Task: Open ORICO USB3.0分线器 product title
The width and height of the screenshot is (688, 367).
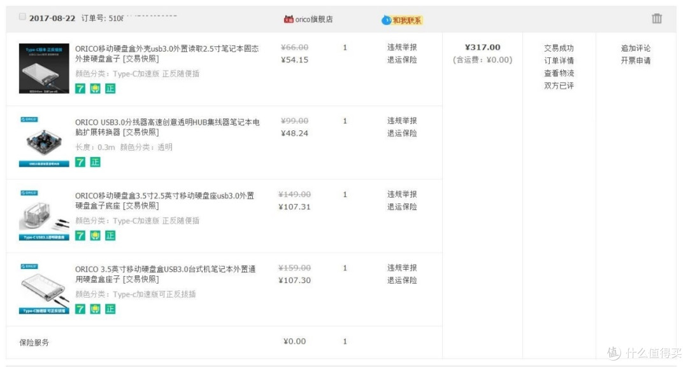Action: pyautogui.click(x=167, y=127)
